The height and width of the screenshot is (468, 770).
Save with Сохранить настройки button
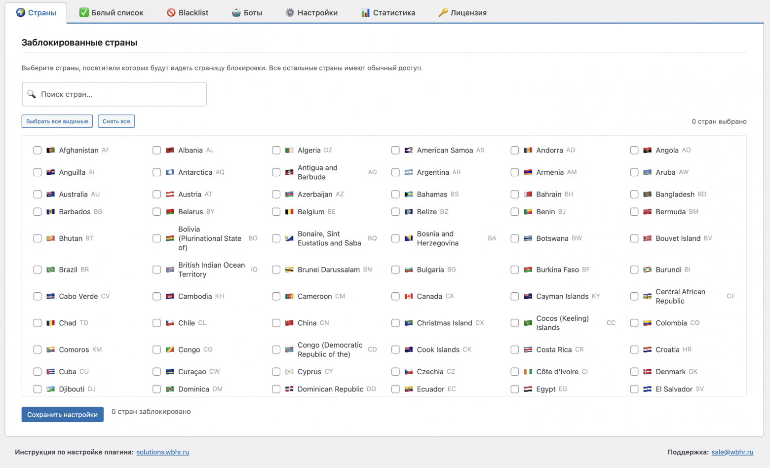63,415
